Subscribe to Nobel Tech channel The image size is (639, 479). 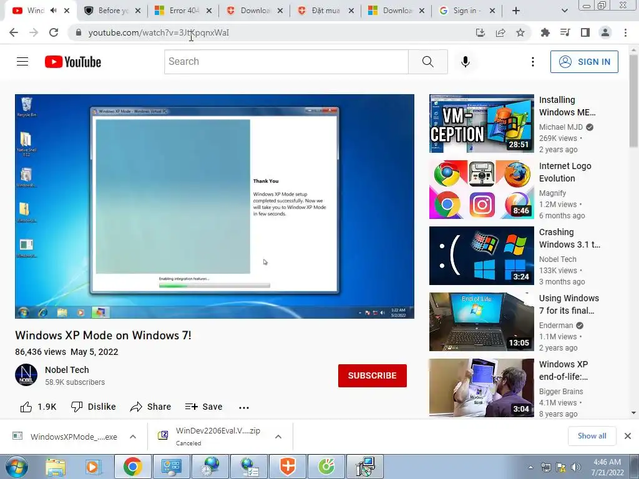point(372,375)
